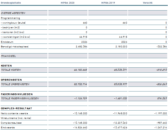
Task: Click the risicokapitaal difference value -302.354
Action: pyautogui.click(x=161, y=47)
